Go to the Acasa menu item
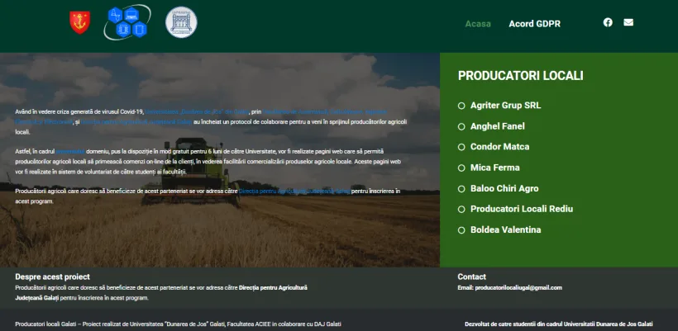Screen dimensions: 678x331 point(478,24)
